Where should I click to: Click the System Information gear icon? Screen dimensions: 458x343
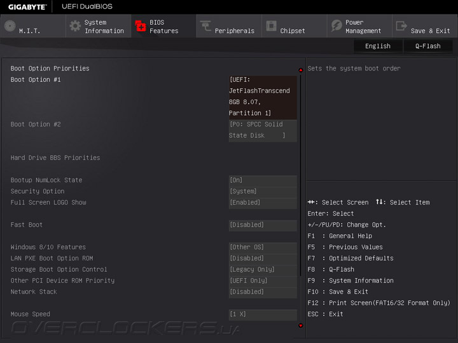(x=75, y=26)
